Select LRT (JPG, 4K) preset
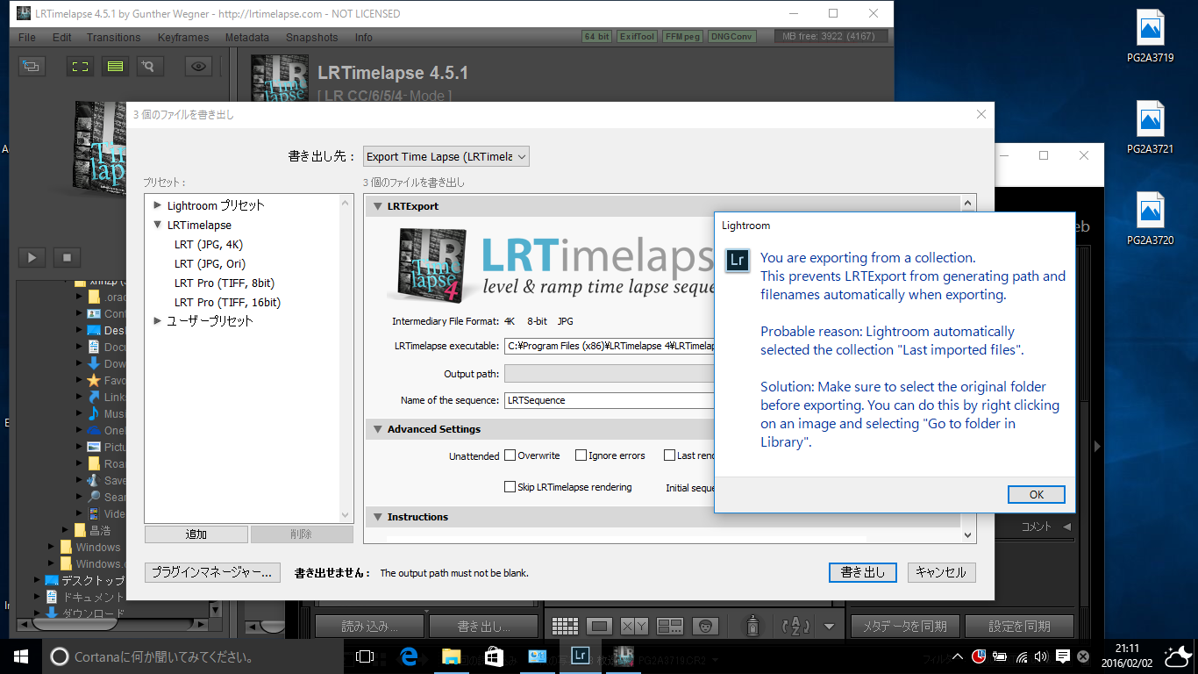This screenshot has width=1198, height=674. [x=208, y=244]
